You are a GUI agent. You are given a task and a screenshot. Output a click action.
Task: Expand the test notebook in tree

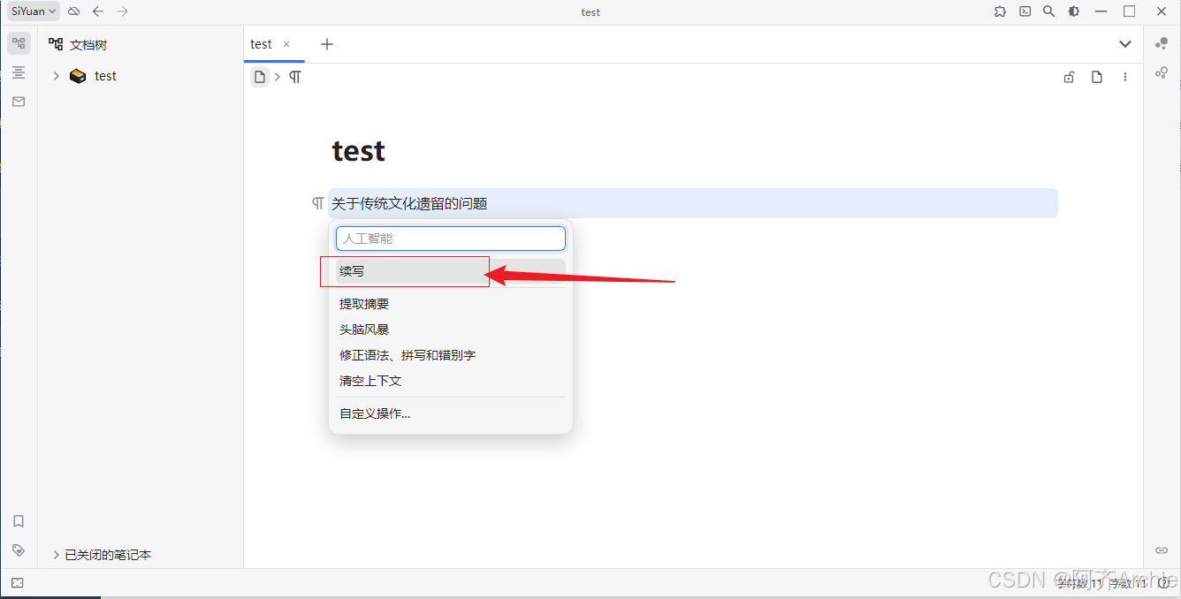point(56,76)
